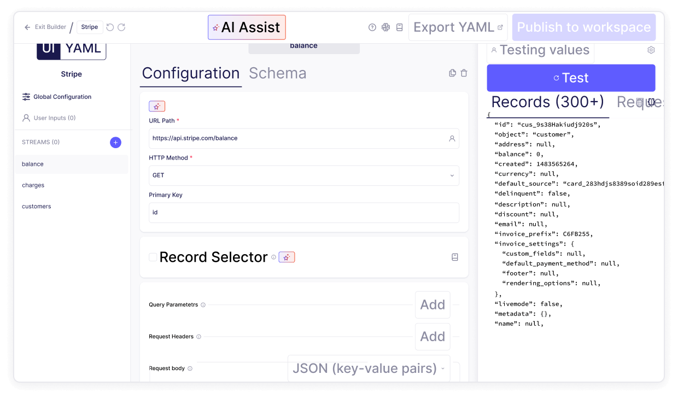
Task: Click the "id": "cus_9s38Hakiudj920s" line
Action: tap(547, 125)
